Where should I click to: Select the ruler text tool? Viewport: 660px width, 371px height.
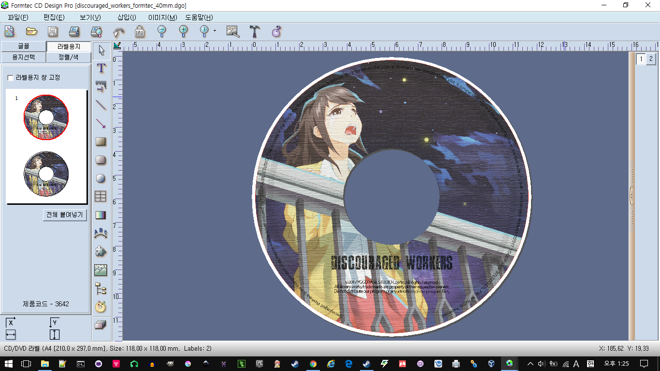coord(101,86)
